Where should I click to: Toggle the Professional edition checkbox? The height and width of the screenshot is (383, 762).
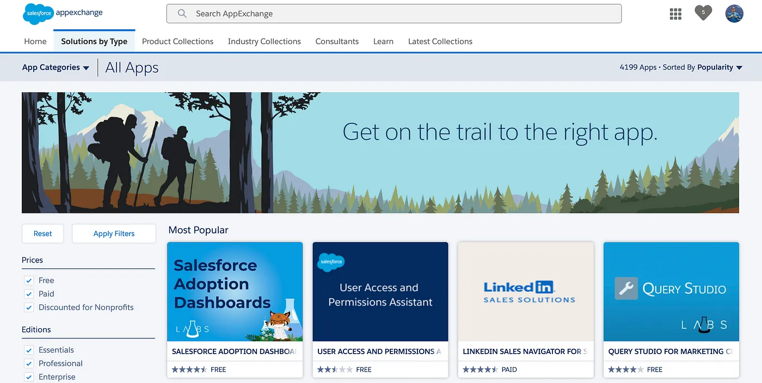pyautogui.click(x=29, y=363)
